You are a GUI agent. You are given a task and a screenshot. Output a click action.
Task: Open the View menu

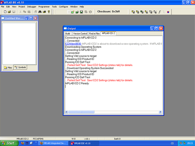click(14, 7)
